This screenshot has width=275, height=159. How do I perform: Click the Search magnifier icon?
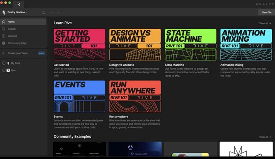click(4, 29)
